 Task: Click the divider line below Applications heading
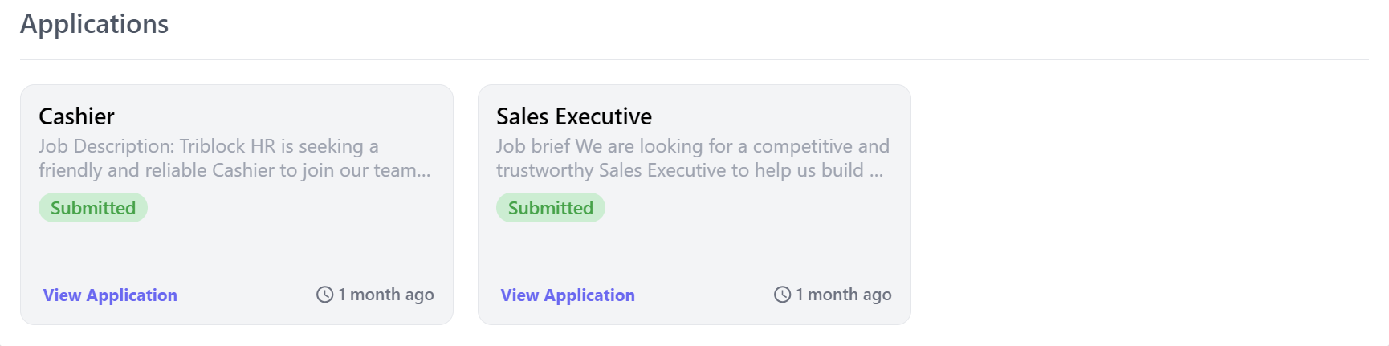694,59
